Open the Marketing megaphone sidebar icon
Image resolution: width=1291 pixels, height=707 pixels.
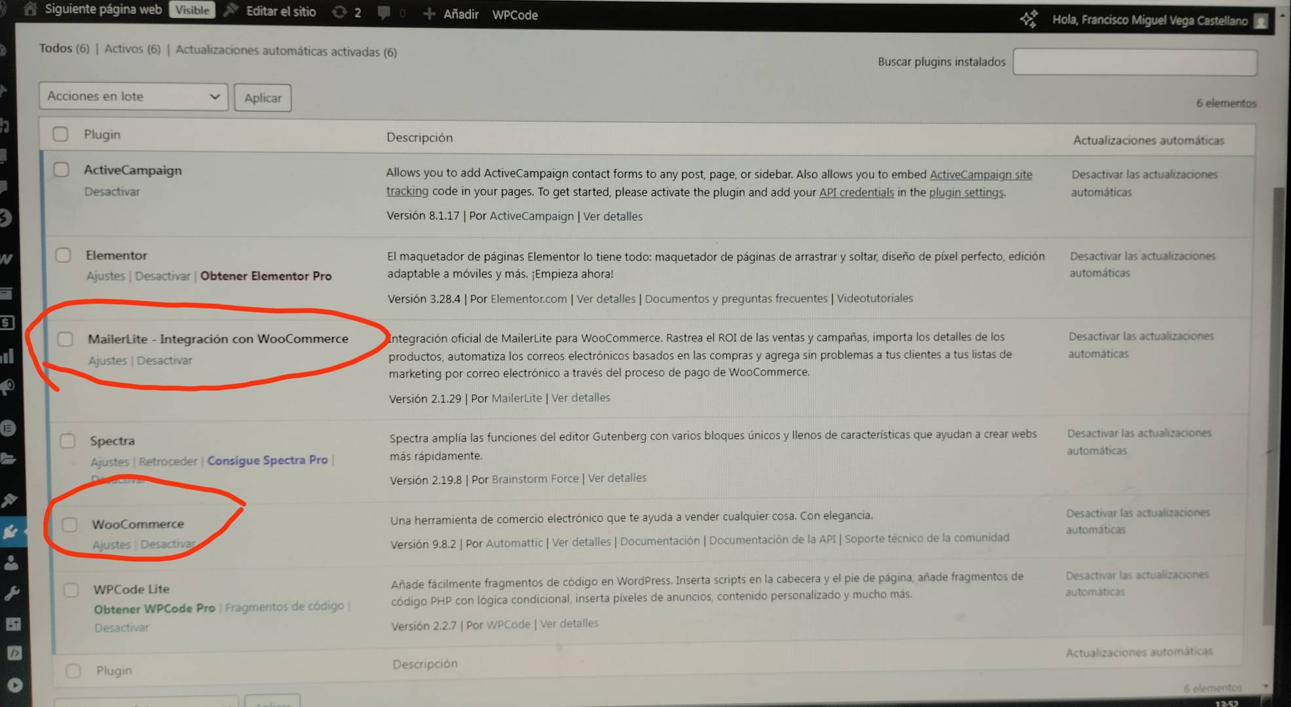coord(8,388)
